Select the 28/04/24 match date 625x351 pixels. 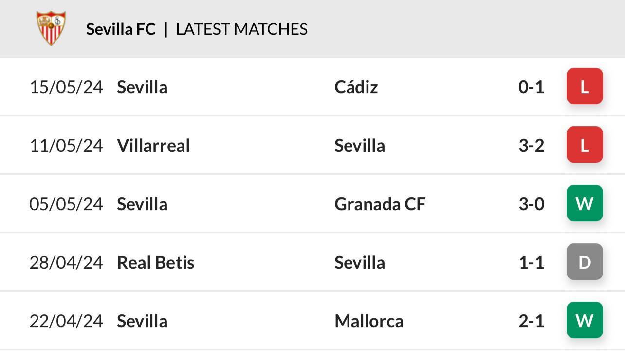[66, 262]
